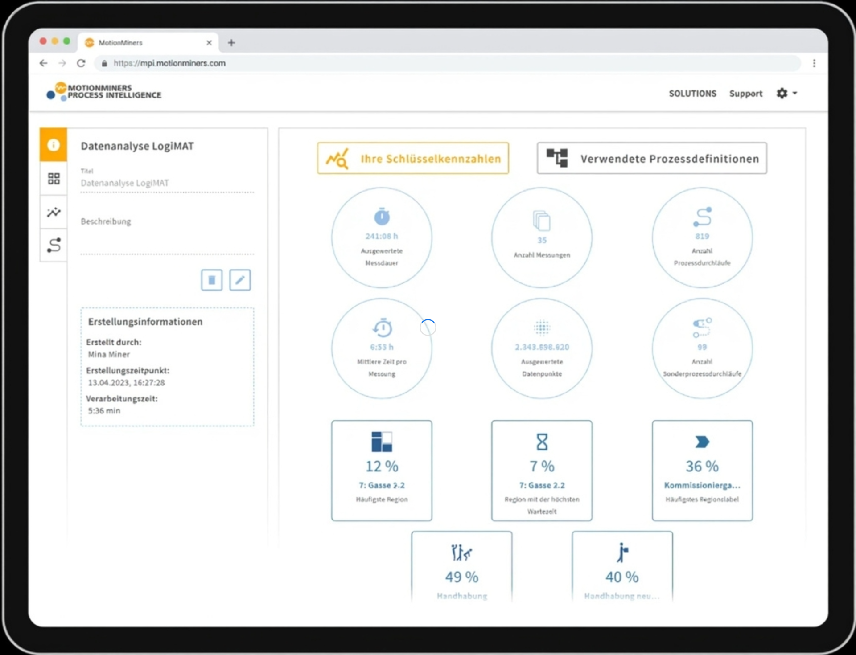The height and width of the screenshot is (655, 856).
Task: Click the stopwatch icon for Ausgewertete Messdauer
Action: [382, 216]
